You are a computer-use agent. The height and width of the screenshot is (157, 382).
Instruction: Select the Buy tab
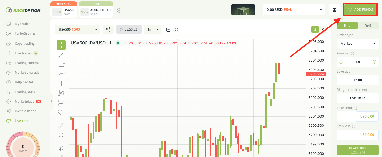point(347,25)
